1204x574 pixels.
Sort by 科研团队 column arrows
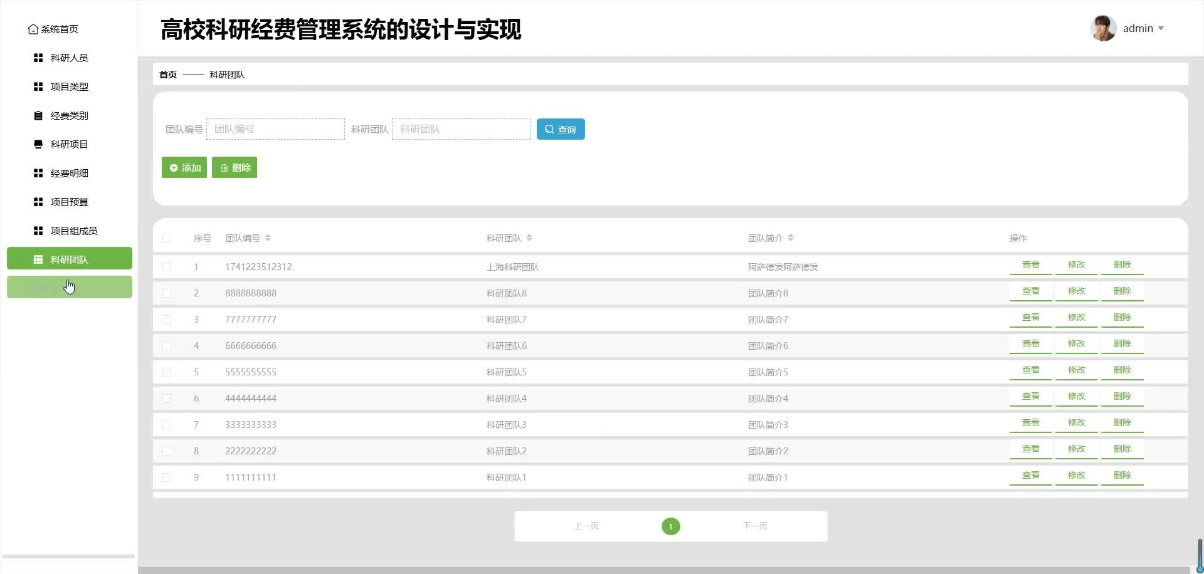529,237
